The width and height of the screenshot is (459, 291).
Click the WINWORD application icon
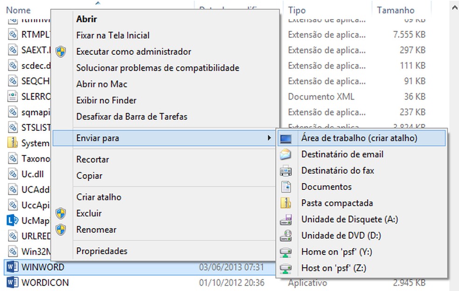[12, 267]
